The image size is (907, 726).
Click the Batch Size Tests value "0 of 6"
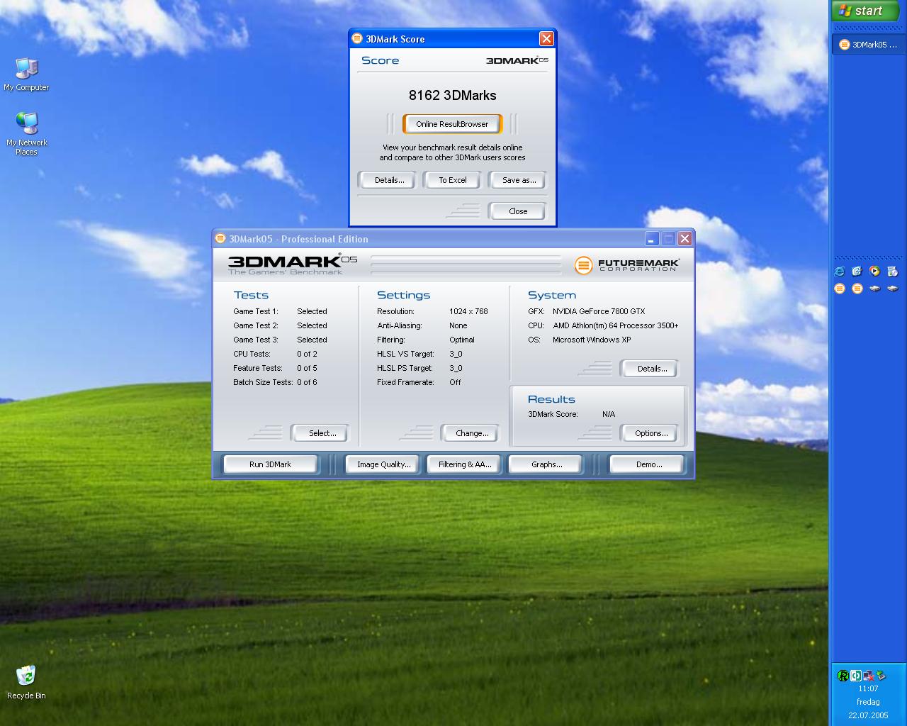point(307,382)
